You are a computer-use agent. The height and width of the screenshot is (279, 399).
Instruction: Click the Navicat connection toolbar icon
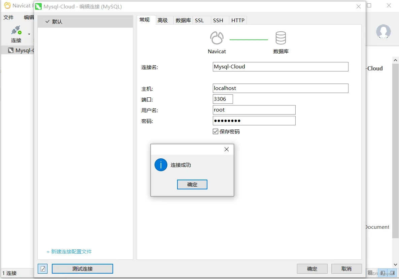pyautogui.click(x=16, y=30)
